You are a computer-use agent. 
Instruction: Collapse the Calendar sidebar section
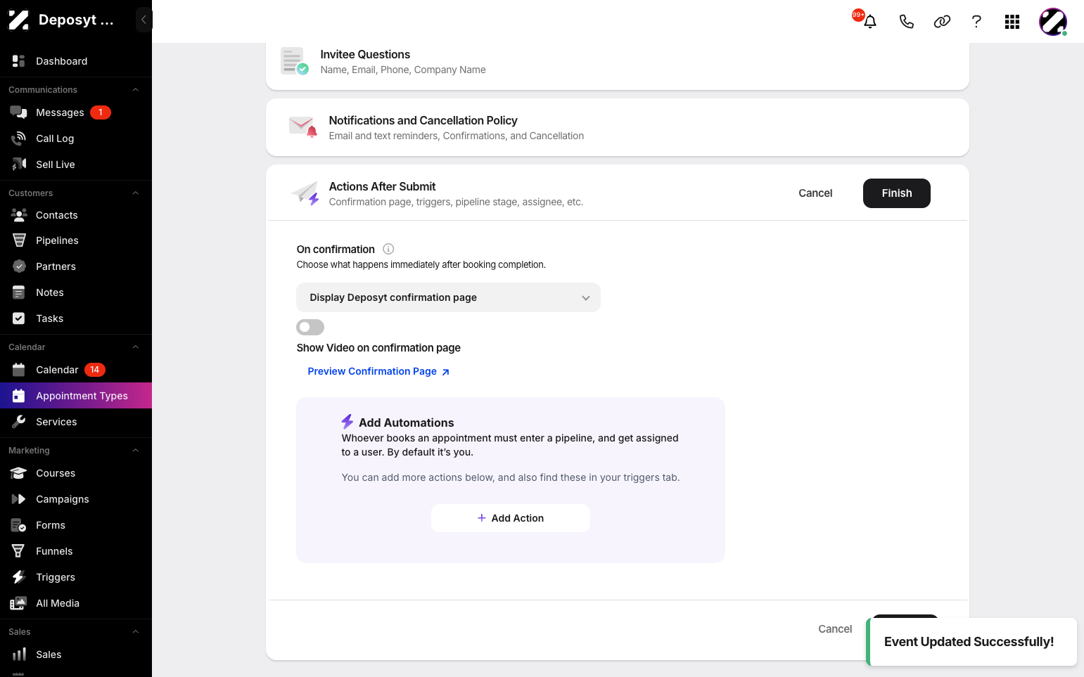coord(136,347)
